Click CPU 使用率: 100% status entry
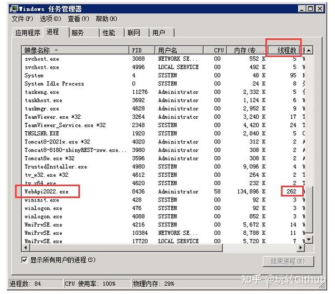 97,283
